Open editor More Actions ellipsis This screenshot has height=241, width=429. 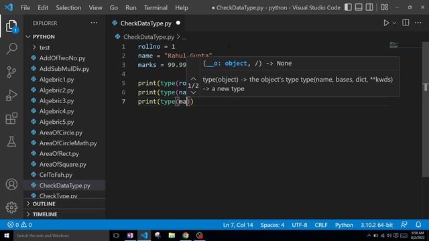pyautogui.click(x=418, y=23)
